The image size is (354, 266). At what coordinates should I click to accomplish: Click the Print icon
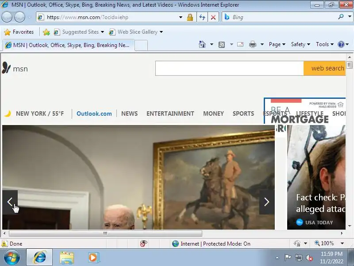252,44
